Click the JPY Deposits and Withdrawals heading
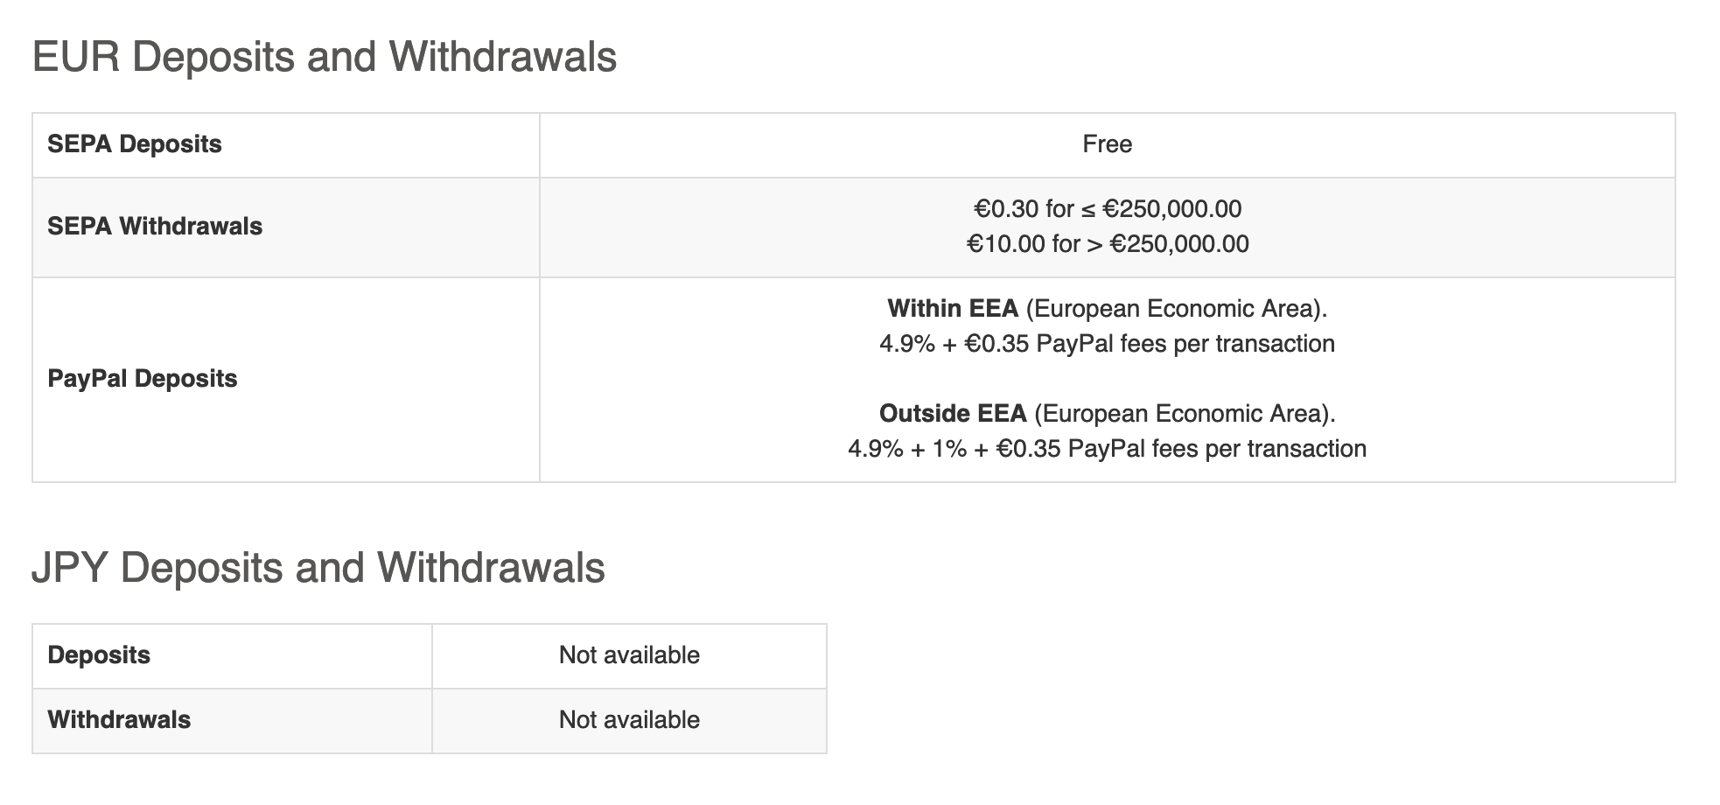This screenshot has height=805, width=1720. pos(318,567)
